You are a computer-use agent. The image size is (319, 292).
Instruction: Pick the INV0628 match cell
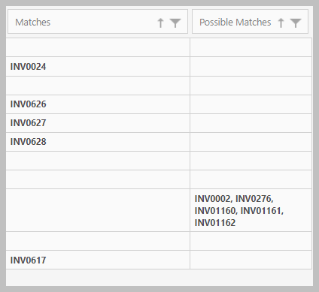[98, 142]
